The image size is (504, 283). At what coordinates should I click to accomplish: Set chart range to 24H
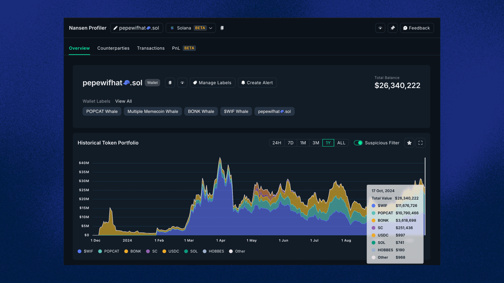click(277, 143)
